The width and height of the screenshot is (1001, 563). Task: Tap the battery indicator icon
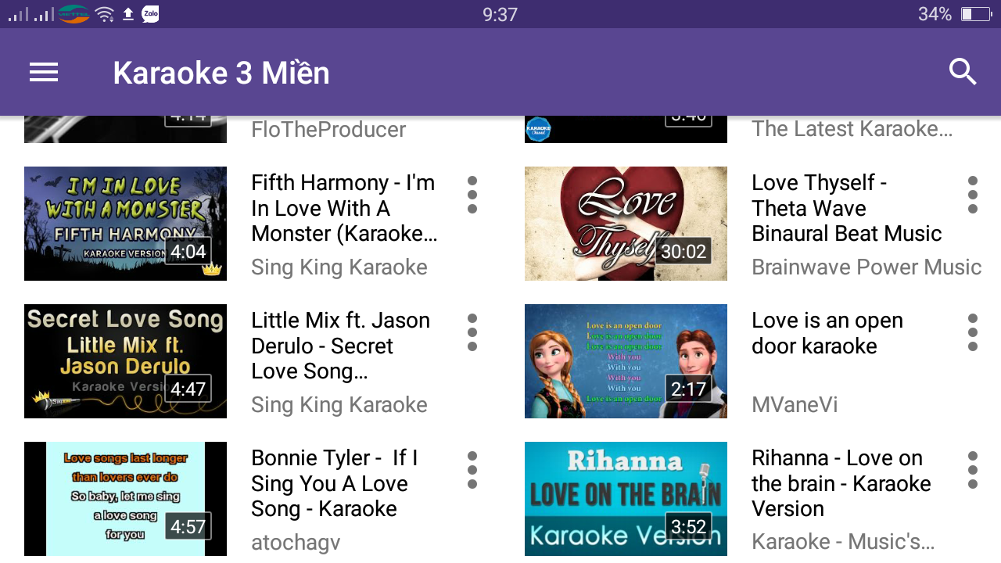(976, 14)
